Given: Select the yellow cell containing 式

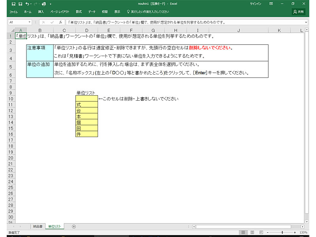Looking at the screenshot, I should tap(87, 105).
